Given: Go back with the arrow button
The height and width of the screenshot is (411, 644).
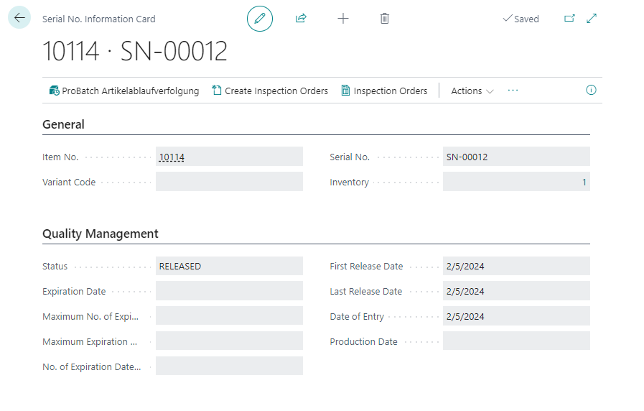Looking at the screenshot, I should (19, 18).
